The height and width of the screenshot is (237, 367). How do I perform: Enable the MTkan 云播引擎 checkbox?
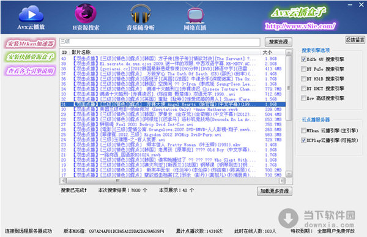303,130
